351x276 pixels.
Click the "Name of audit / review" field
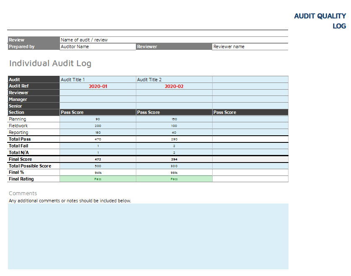click(96, 40)
